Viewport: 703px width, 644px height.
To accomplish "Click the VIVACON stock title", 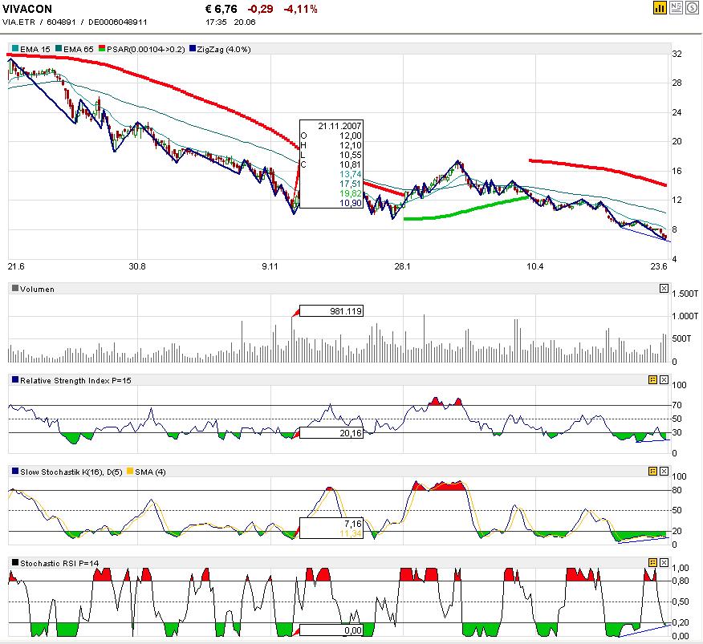I will pyautogui.click(x=28, y=9).
